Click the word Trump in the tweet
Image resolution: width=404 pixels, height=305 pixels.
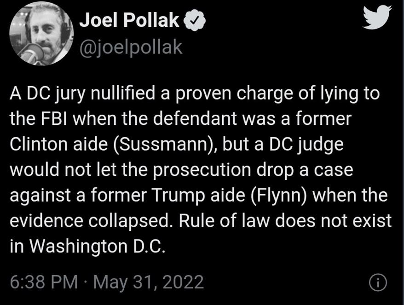click(x=180, y=196)
